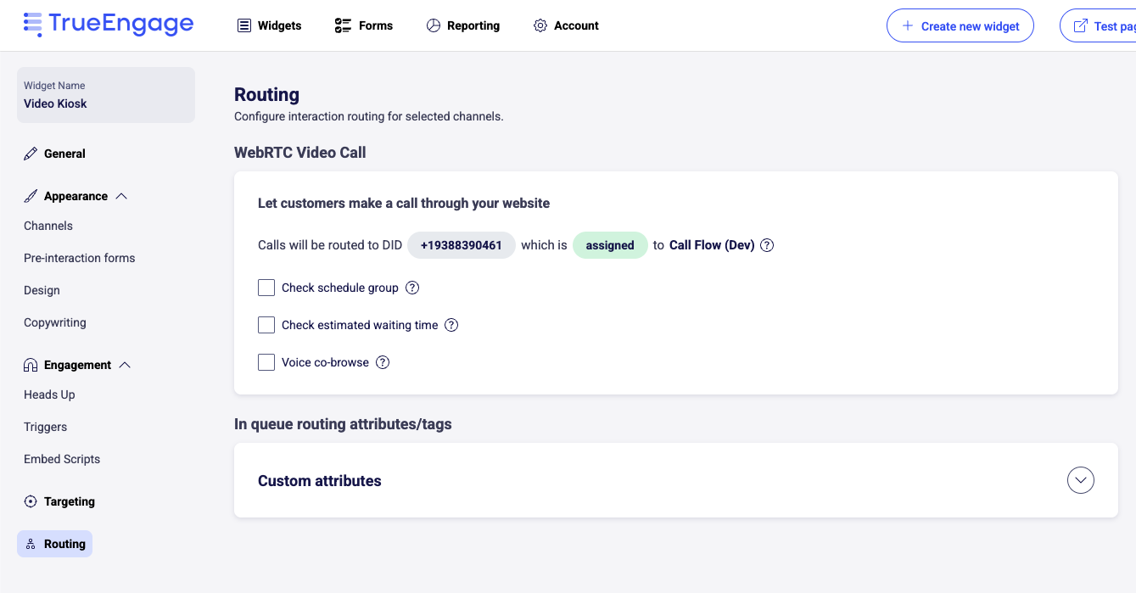1136x593 pixels.
Task: Toggle the Voice co-browse checkbox
Action: pyautogui.click(x=266, y=362)
